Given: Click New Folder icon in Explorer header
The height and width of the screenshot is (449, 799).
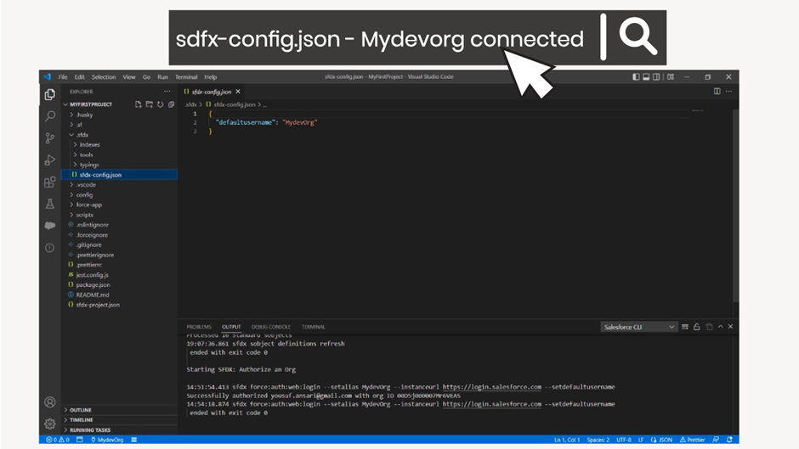Looking at the screenshot, I should point(150,104).
